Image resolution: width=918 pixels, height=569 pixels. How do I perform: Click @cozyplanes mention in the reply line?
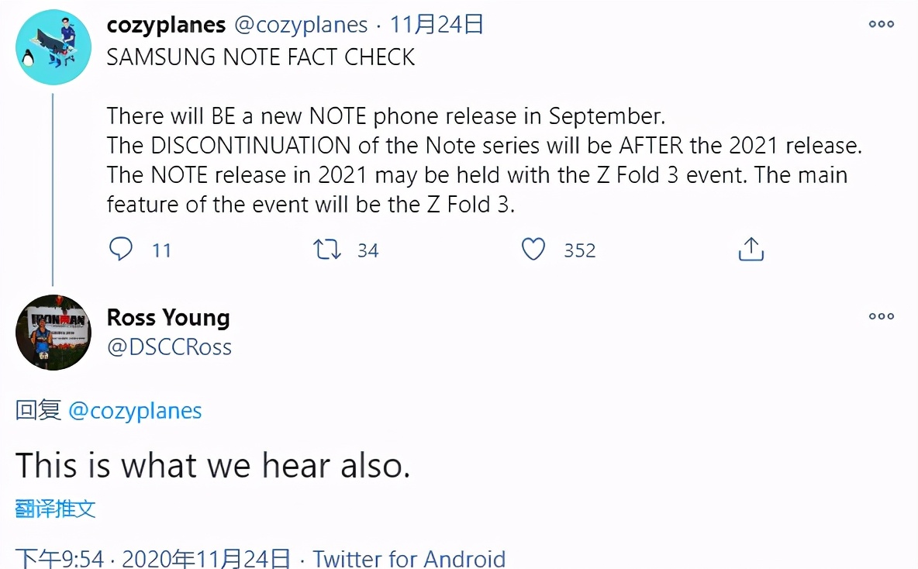coord(135,411)
